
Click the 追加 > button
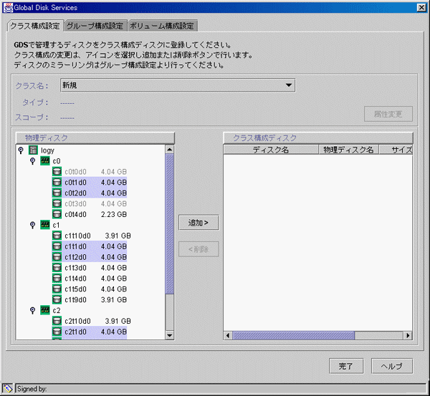(x=199, y=222)
